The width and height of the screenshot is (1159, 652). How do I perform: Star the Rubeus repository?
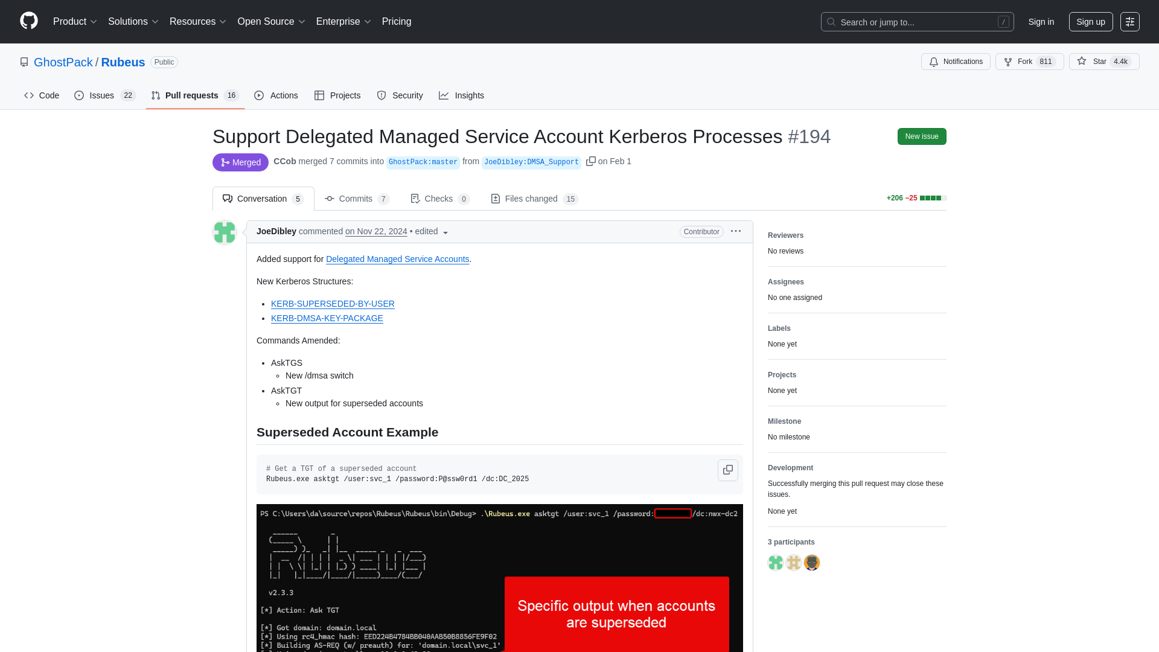1104,62
